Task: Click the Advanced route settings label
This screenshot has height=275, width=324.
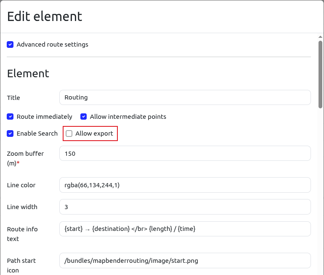Action: point(53,45)
